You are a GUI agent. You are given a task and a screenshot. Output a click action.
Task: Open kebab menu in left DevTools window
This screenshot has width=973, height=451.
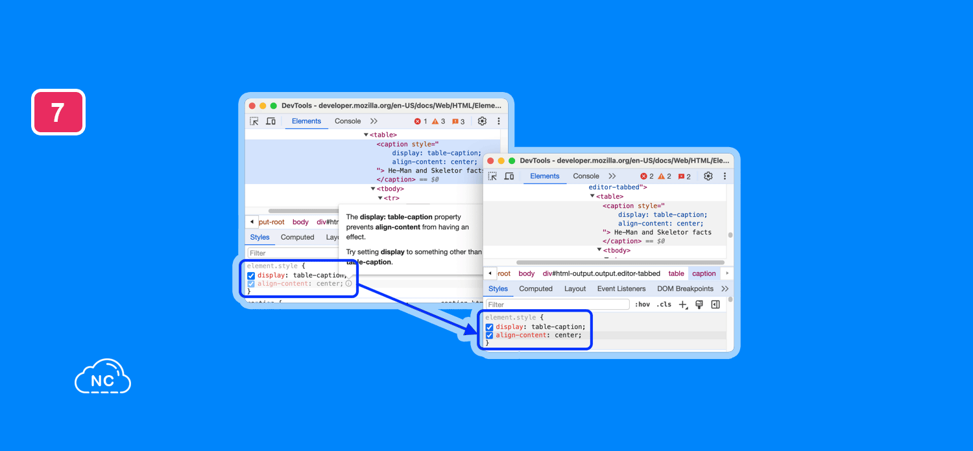point(498,121)
